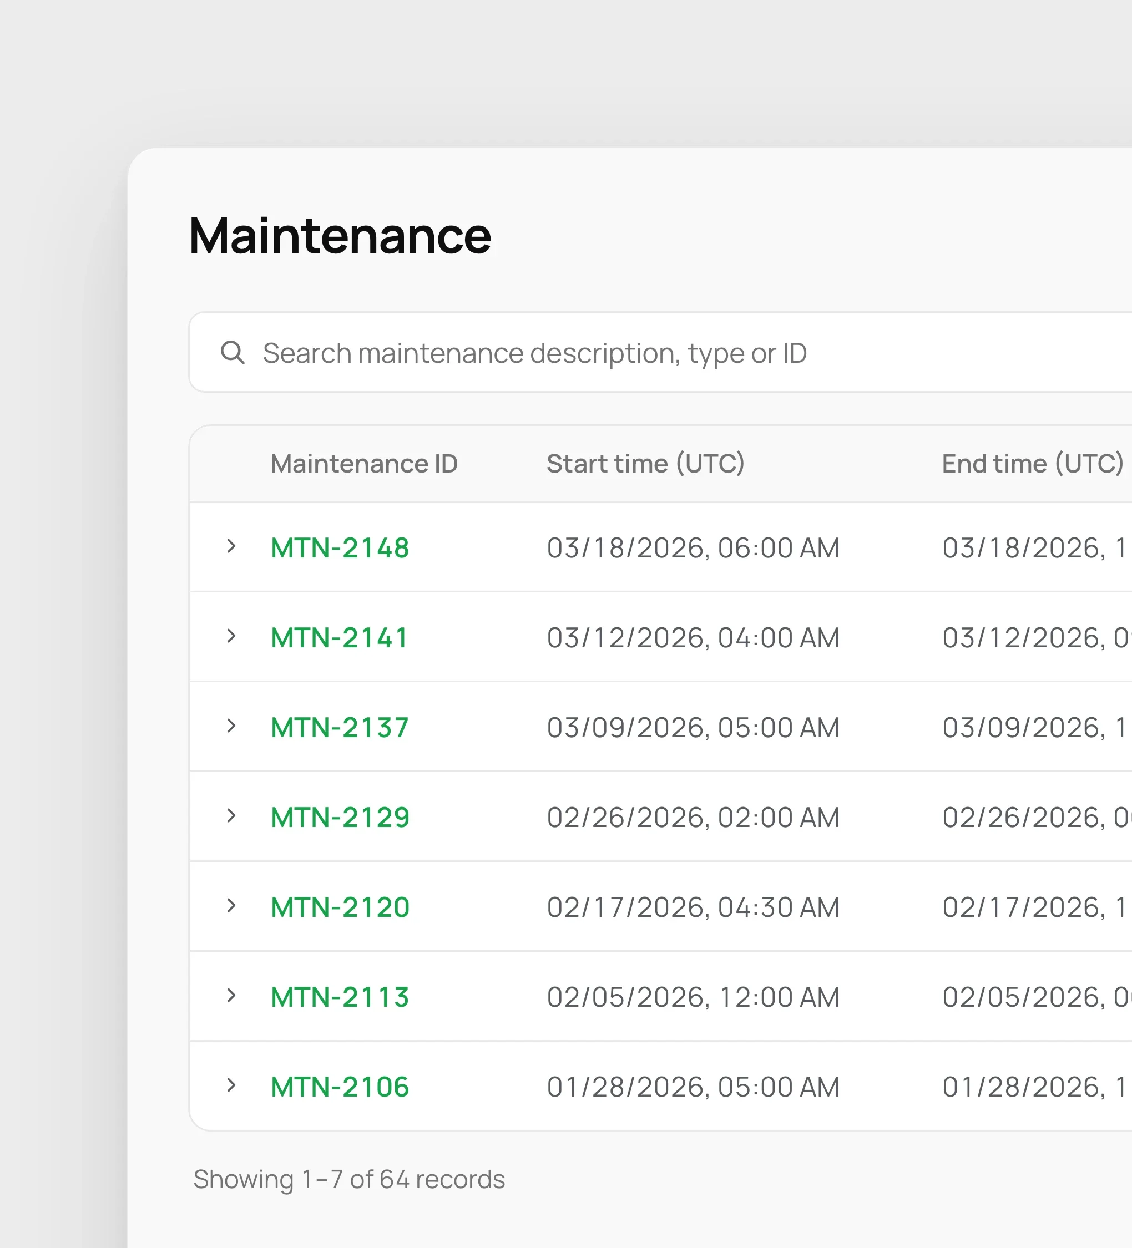Select start time 02/26/2026, 02:00 AM

(693, 817)
